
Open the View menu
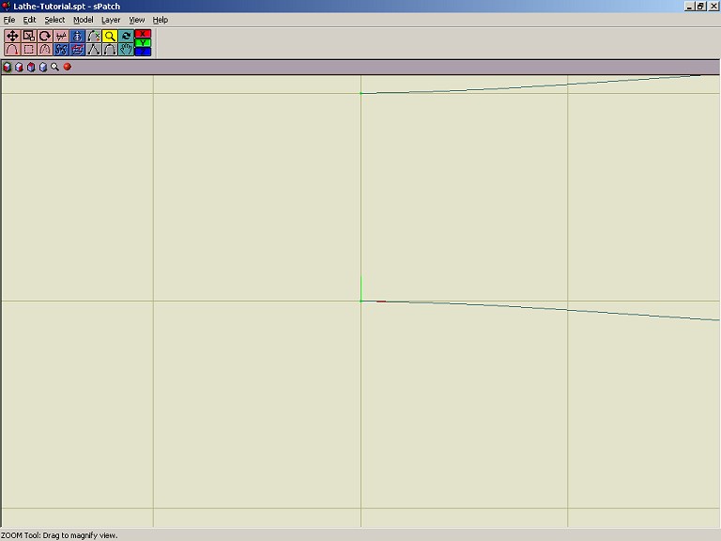[x=136, y=20]
